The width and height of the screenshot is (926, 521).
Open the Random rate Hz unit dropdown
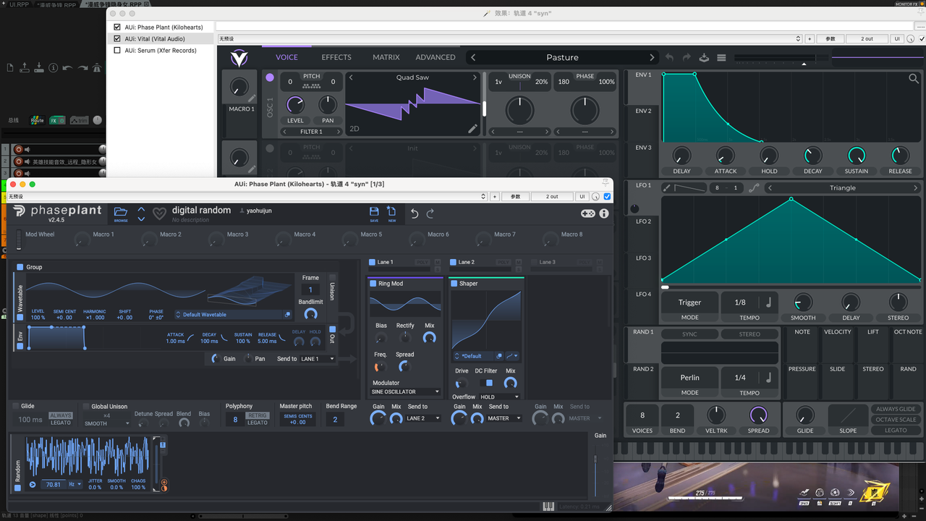point(74,485)
